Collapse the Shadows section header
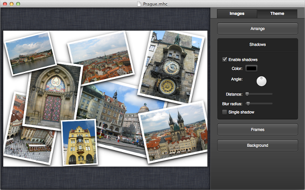305x190 pixels. tap(257, 45)
